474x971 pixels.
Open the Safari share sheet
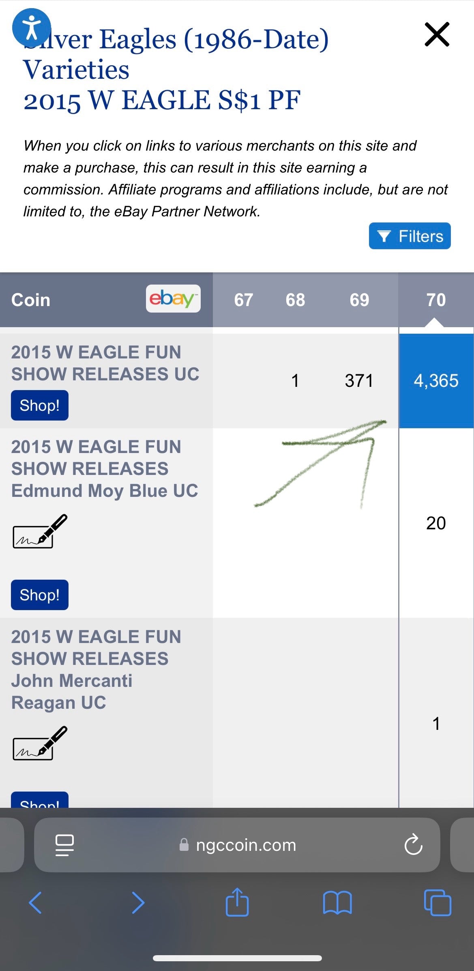click(237, 903)
